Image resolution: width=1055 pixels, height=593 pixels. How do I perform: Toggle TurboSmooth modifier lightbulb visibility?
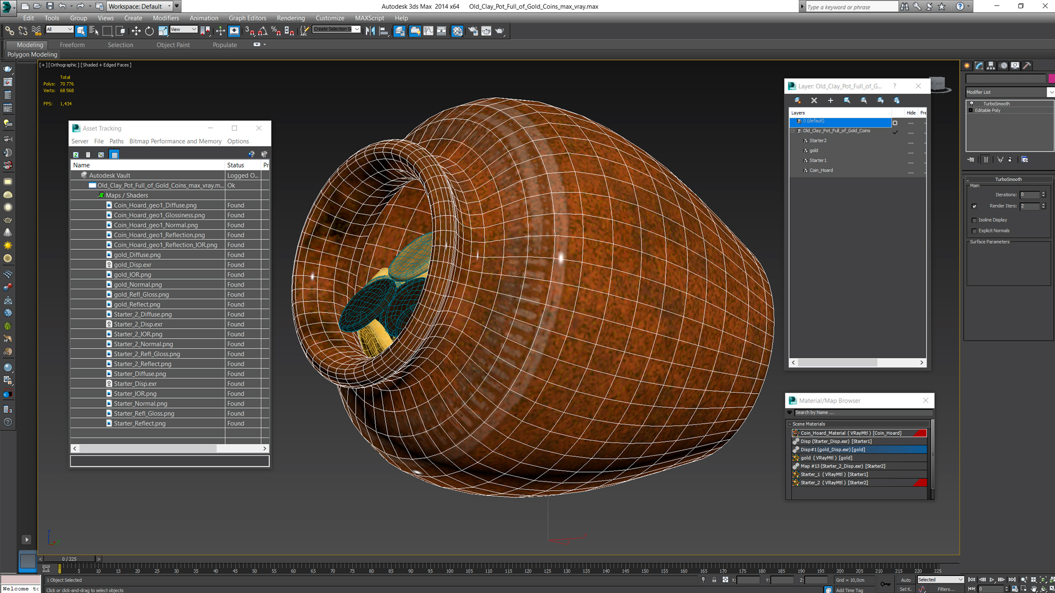pyautogui.click(x=971, y=104)
